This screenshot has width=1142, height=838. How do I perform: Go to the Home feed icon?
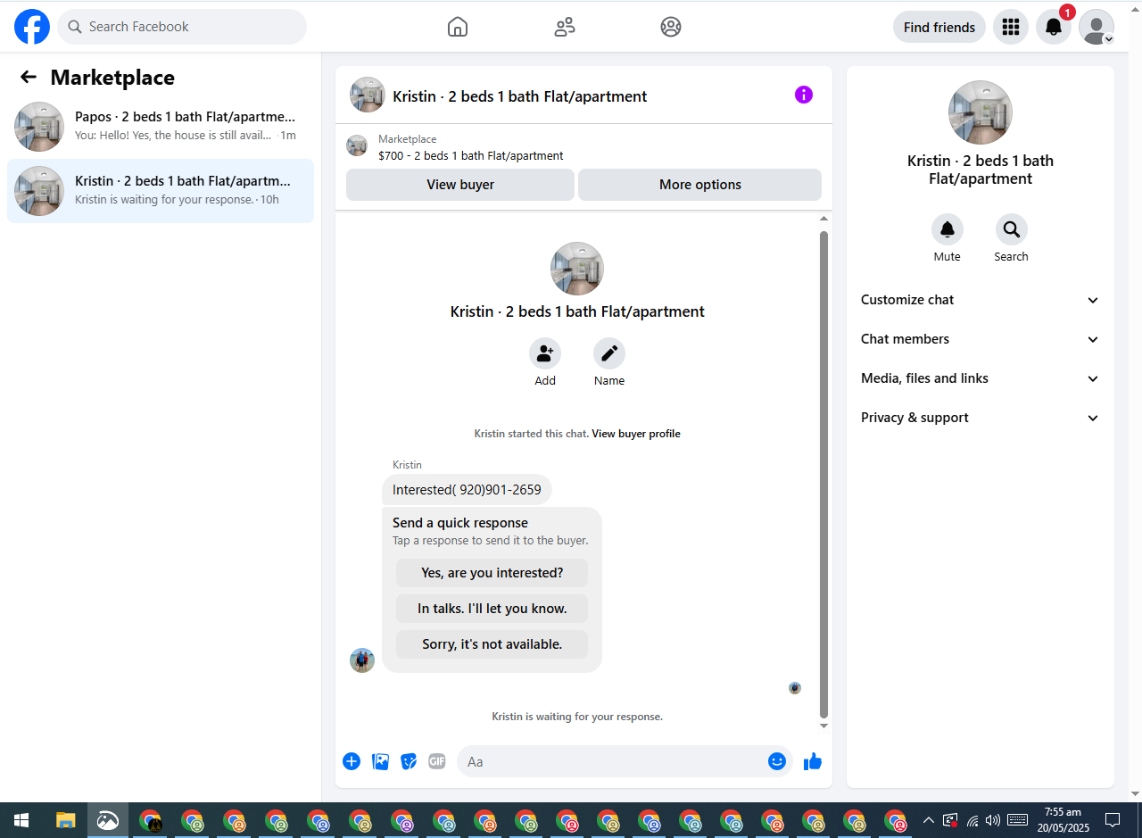tap(458, 27)
